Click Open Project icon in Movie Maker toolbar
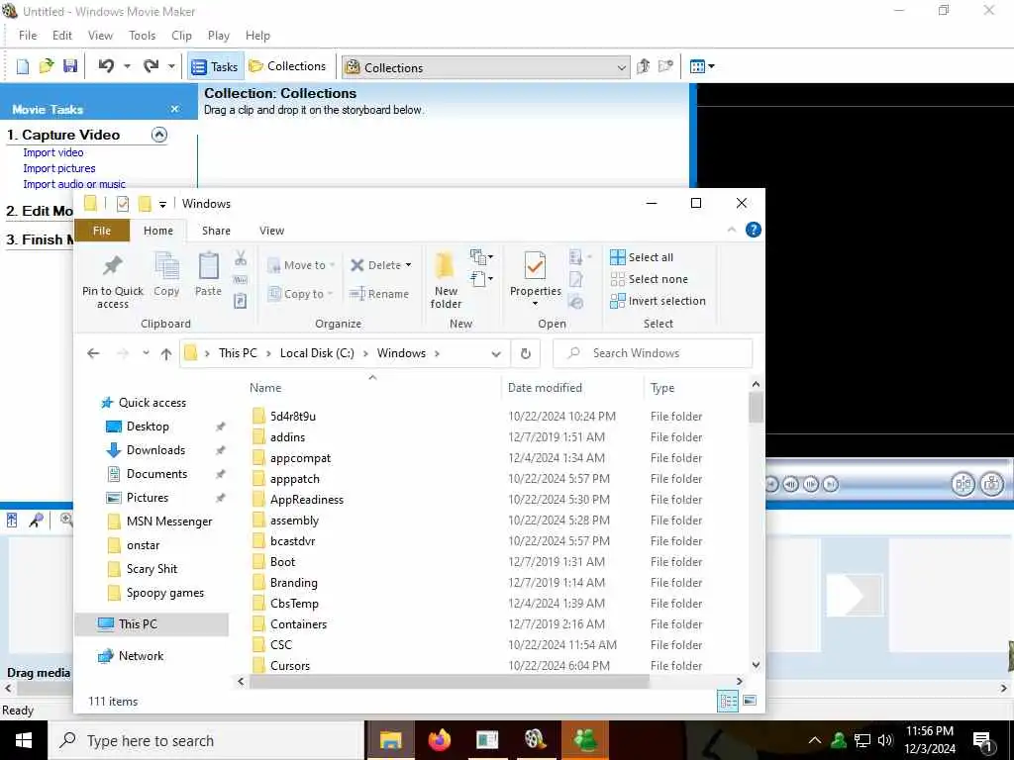The height and width of the screenshot is (760, 1014). pyautogui.click(x=47, y=66)
